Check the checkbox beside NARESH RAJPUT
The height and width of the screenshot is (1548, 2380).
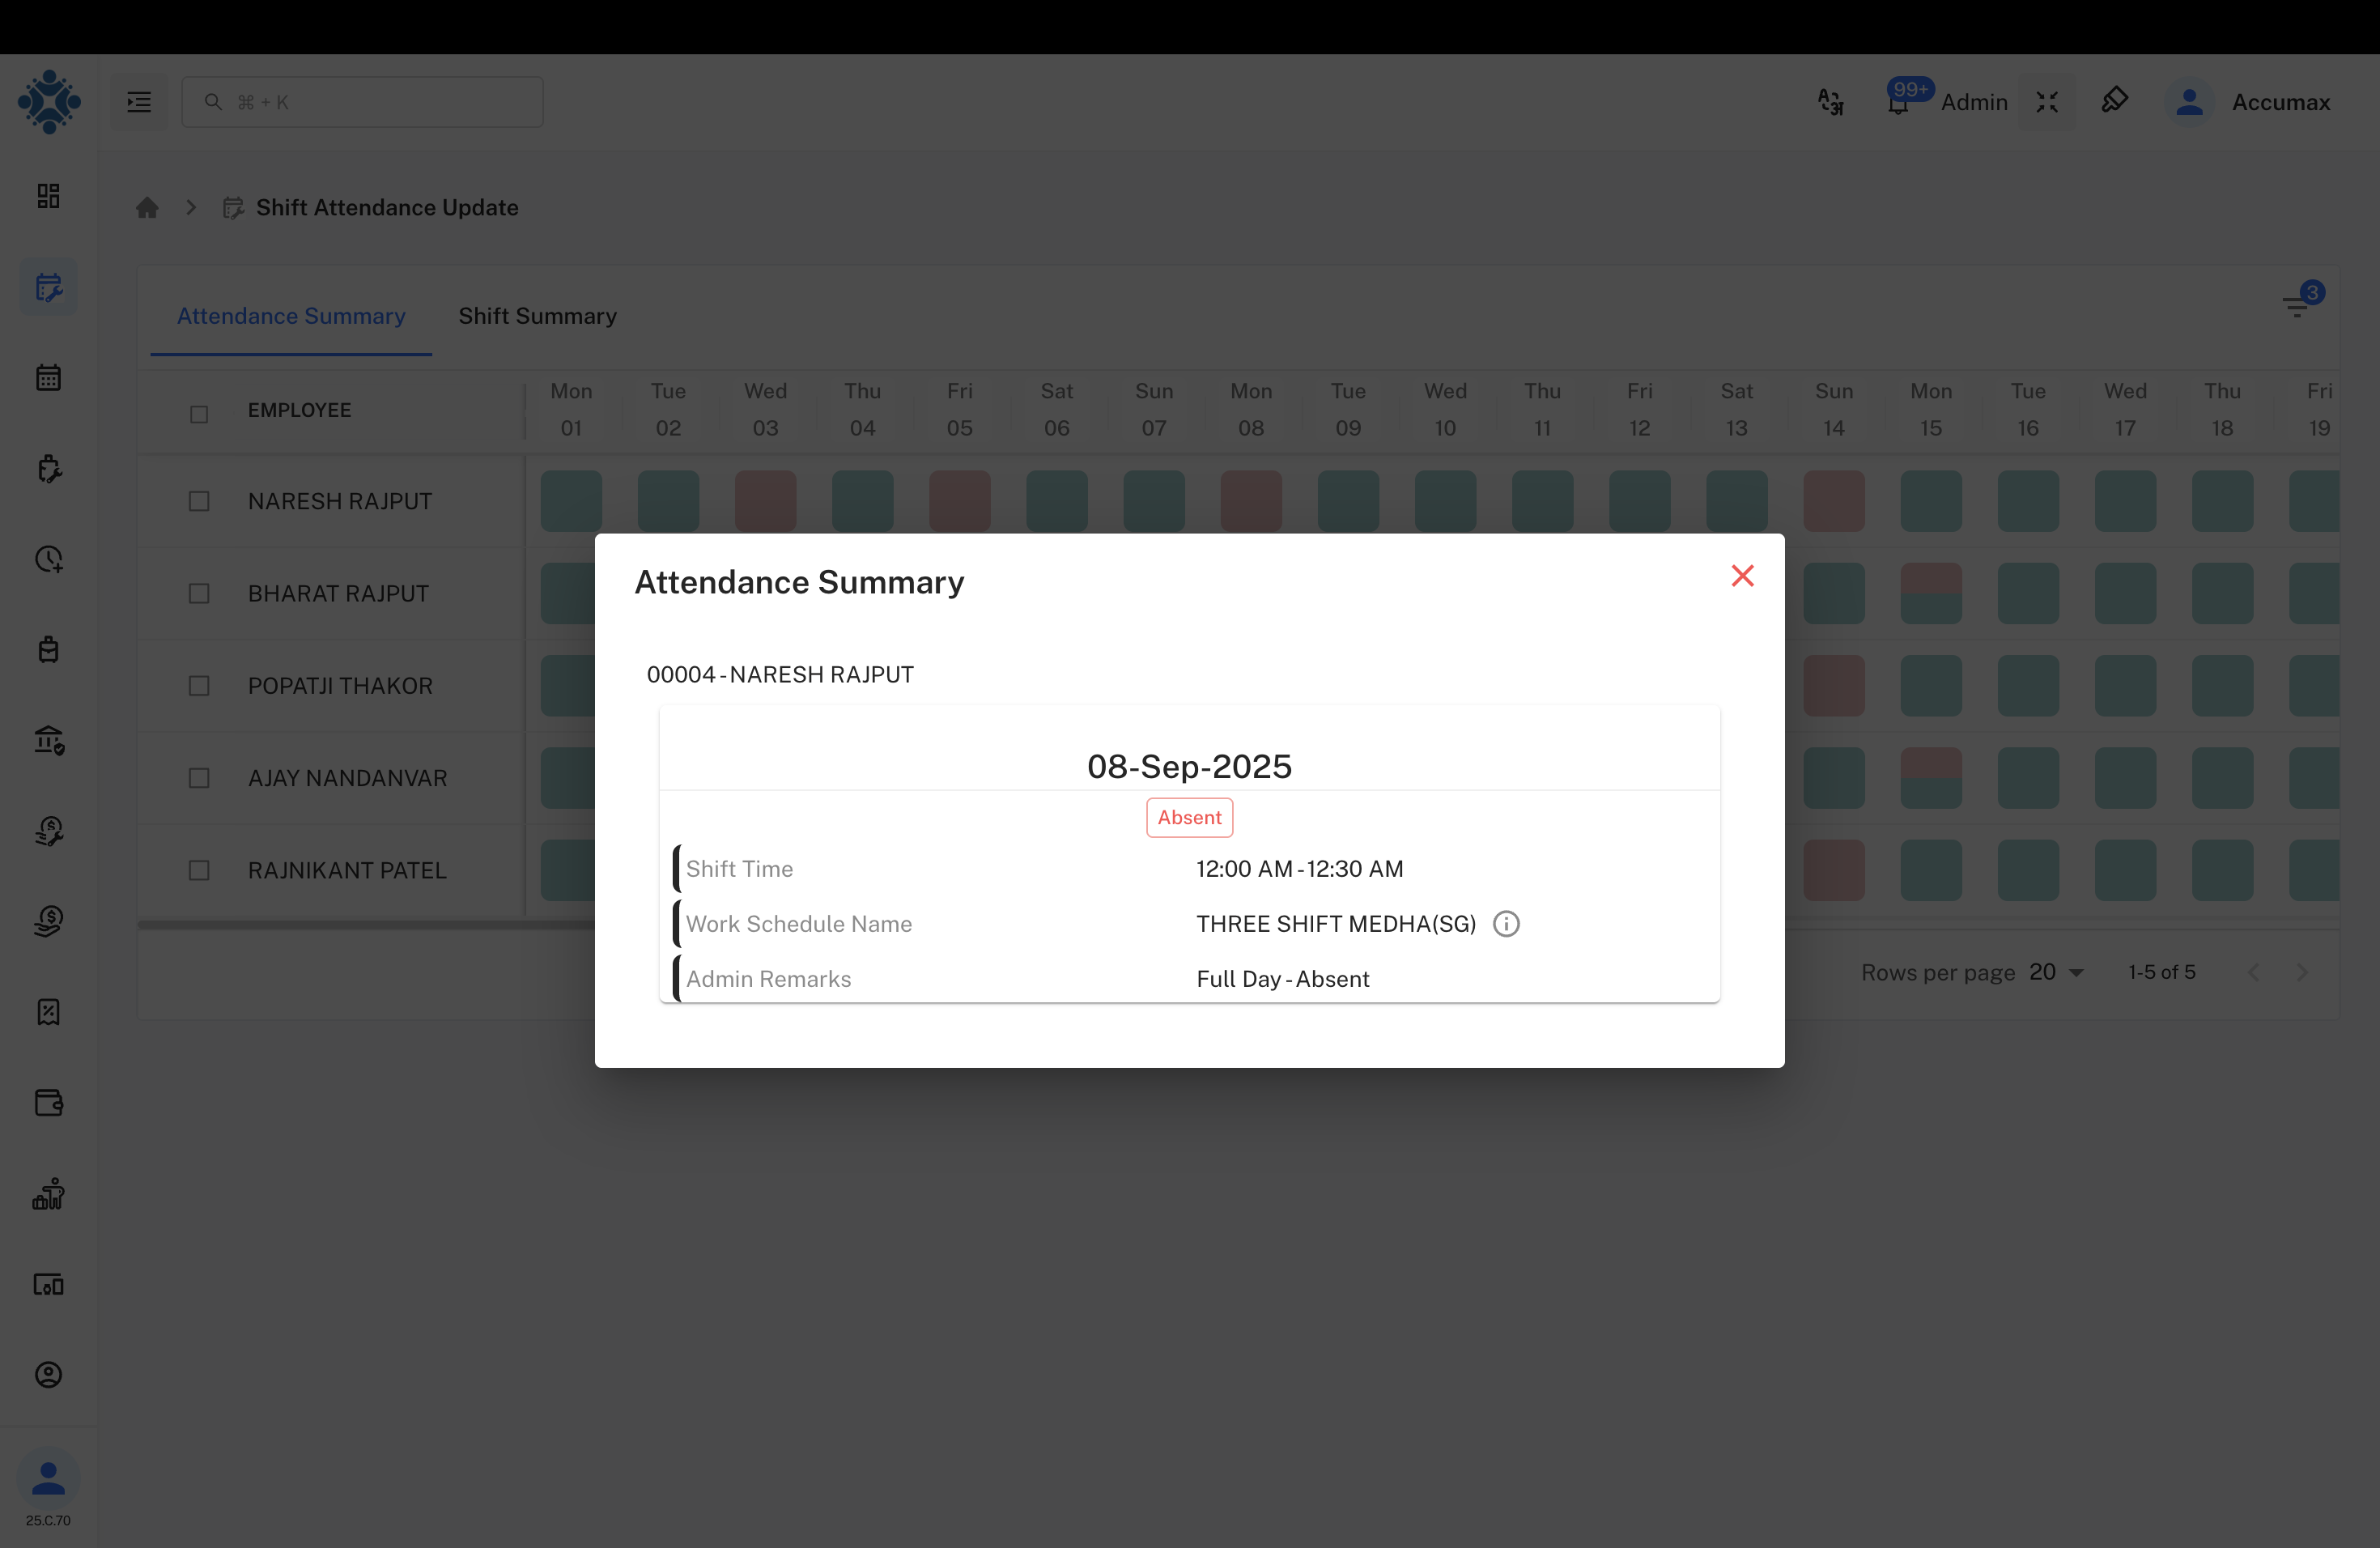coord(198,501)
